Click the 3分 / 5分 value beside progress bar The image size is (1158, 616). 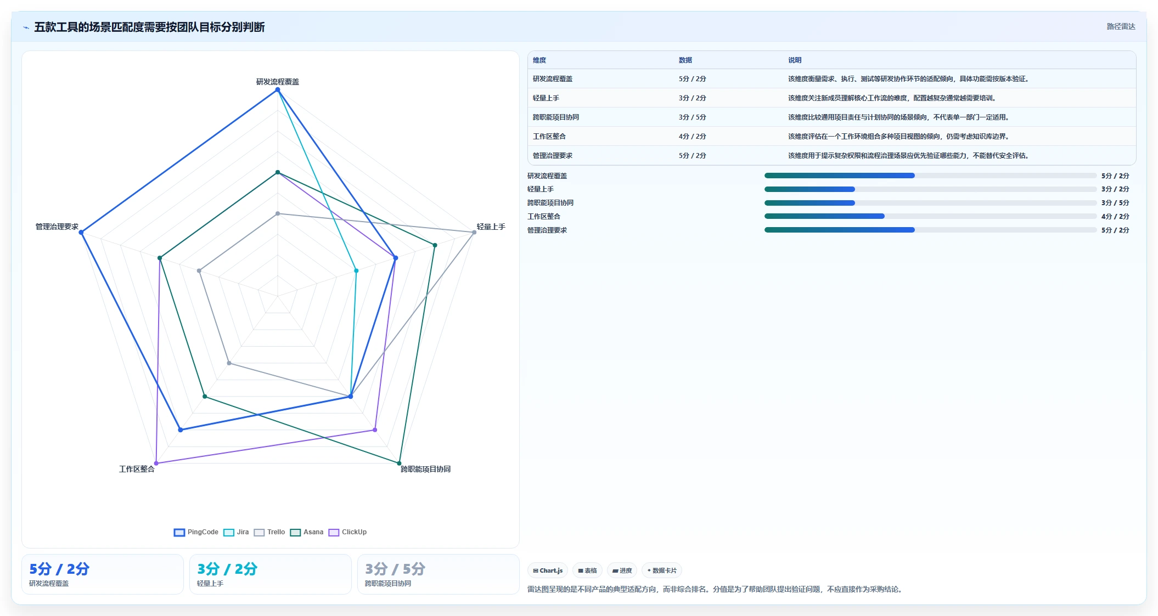pyautogui.click(x=1115, y=203)
